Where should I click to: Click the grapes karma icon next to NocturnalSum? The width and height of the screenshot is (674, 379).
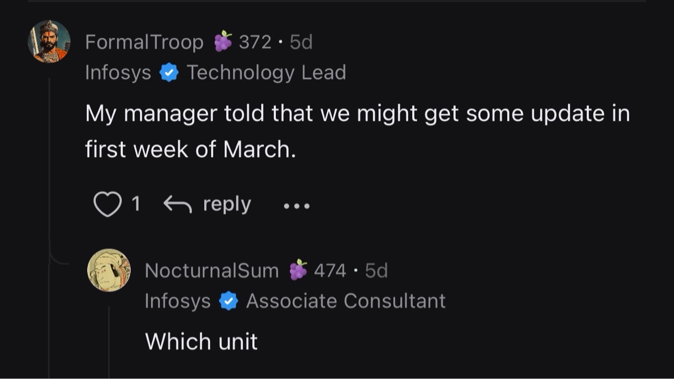click(300, 270)
